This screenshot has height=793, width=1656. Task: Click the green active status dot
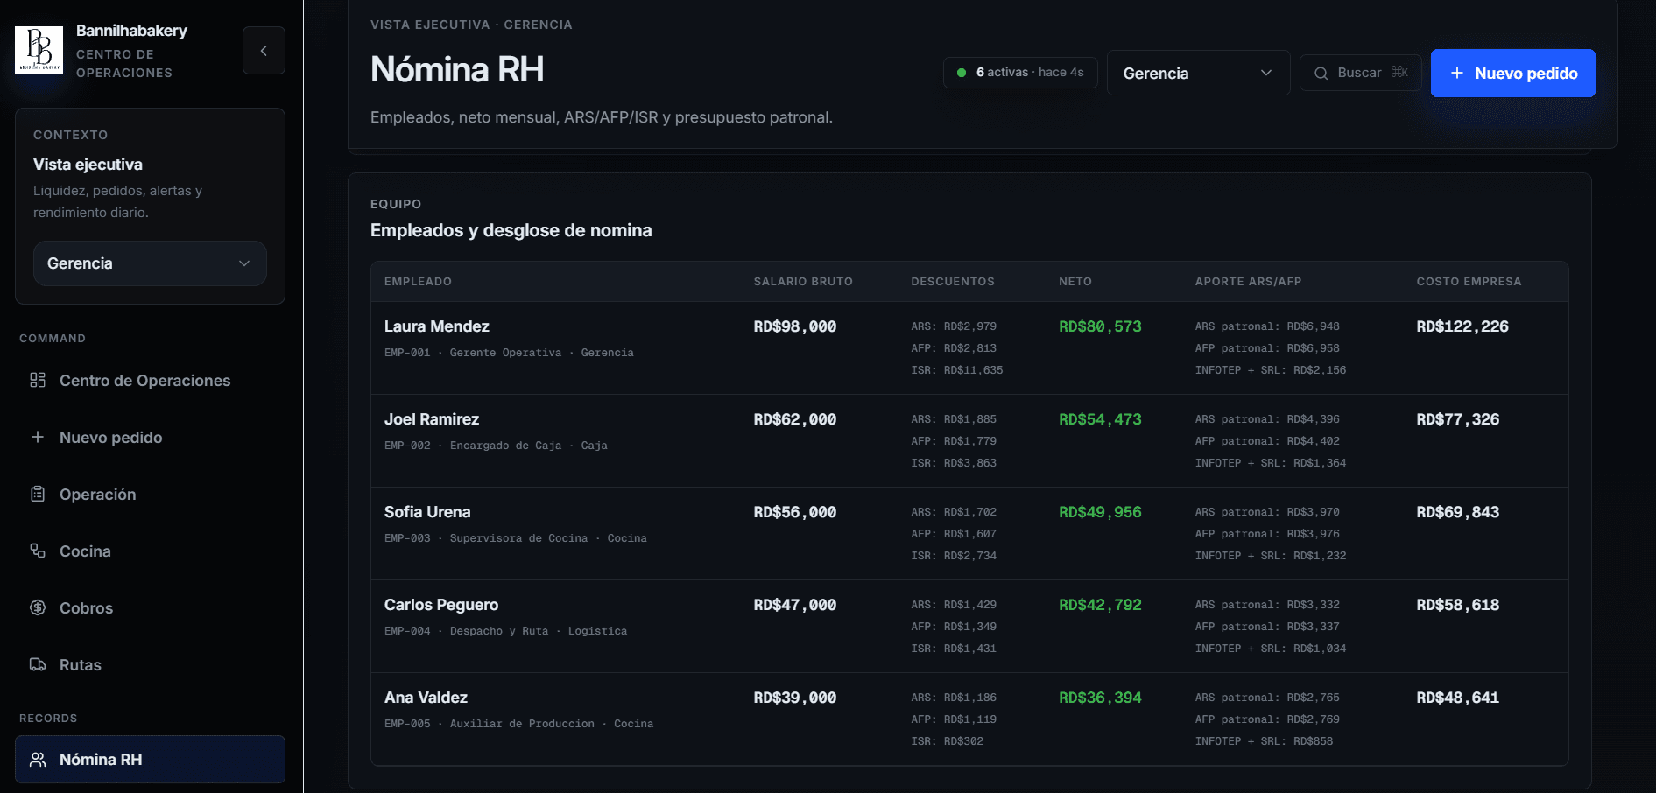(962, 73)
